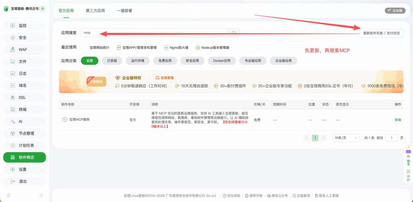Click the 退出 logout icon
The image size is (413, 202).
(13, 181)
